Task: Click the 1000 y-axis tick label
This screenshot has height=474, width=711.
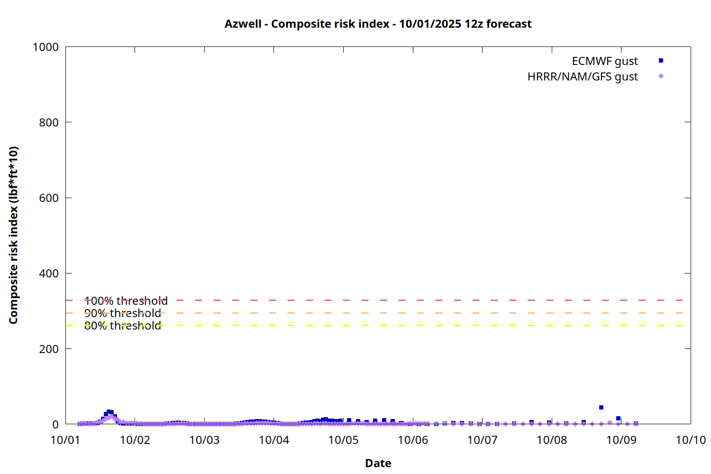Action: point(46,47)
